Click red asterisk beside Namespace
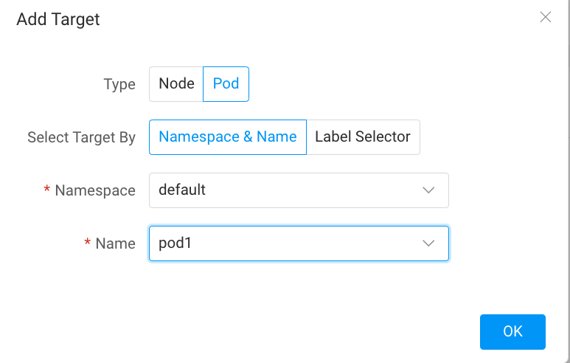Screen dimensions: 570x363 (47, 191)
